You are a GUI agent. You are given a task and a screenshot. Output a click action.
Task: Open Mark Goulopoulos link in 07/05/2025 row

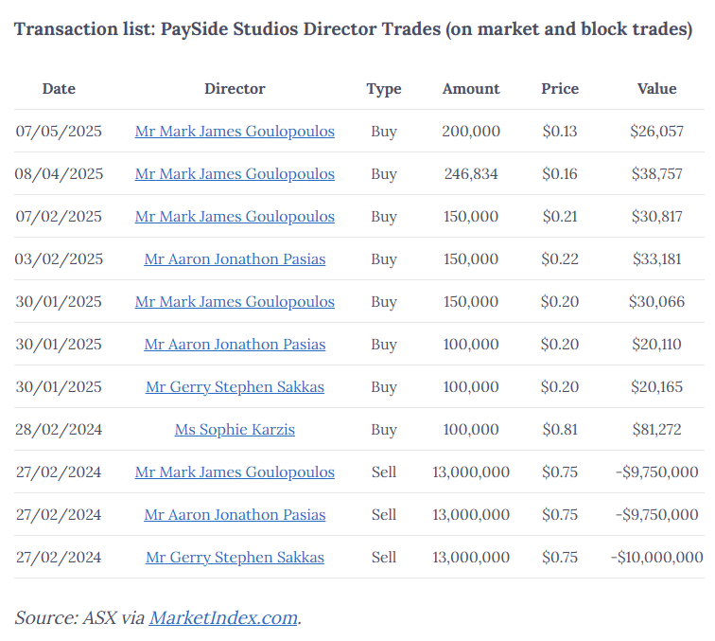pyautogui.click(x=235, y=132)
